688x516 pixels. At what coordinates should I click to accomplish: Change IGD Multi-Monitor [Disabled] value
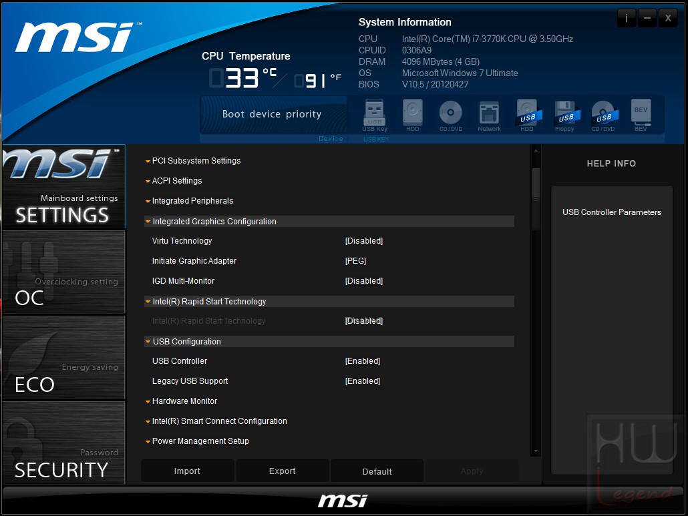point(364,281)
